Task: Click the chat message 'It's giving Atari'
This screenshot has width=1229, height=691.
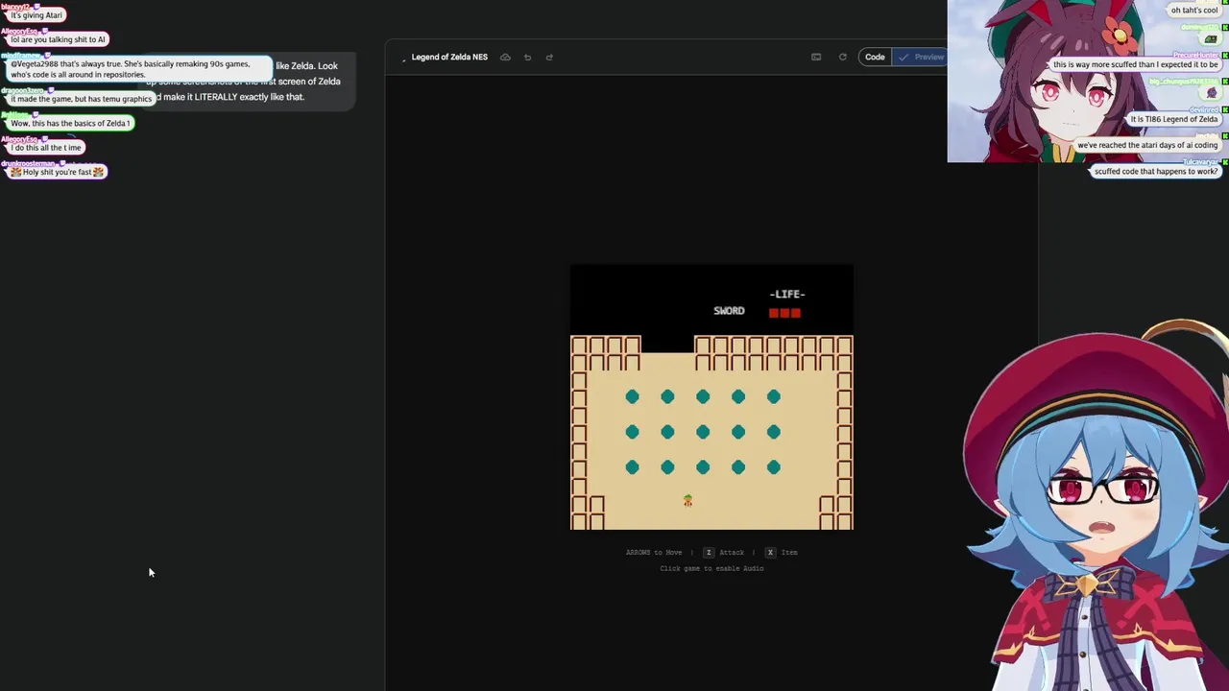Action: [36, 15]
